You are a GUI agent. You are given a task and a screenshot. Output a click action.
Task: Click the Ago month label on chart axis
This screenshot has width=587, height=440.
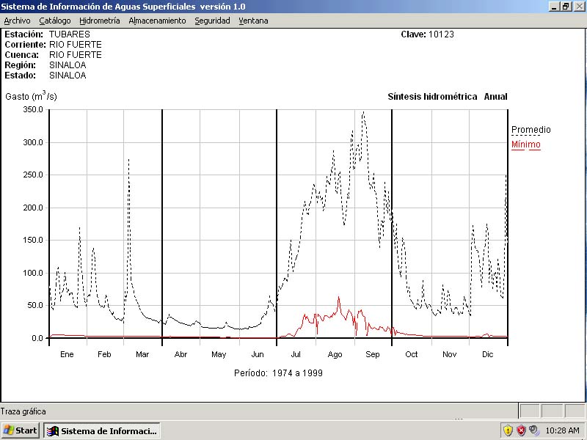335,354
